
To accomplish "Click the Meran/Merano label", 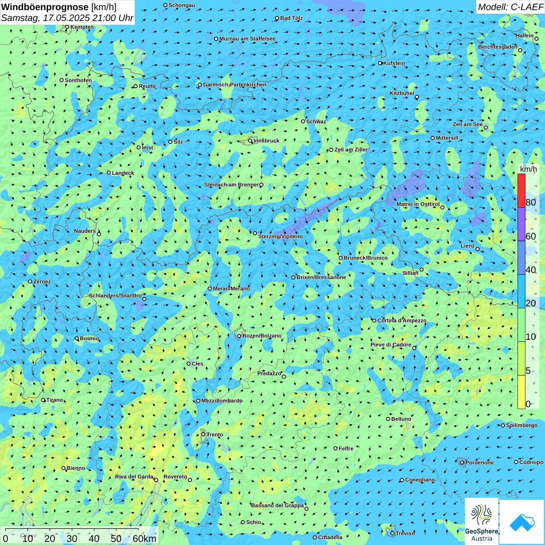I will pos(231,288).
